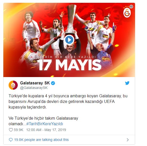Click the 'Tarih Bir Kere Yazıldı' caption
Viewport: 147px width, 146px height.
[x=69, y=57]
